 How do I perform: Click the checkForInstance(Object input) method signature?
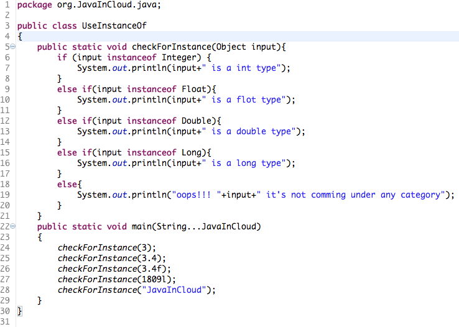point(208,47)
